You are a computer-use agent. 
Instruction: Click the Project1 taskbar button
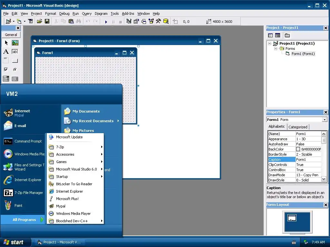point(60,242)
